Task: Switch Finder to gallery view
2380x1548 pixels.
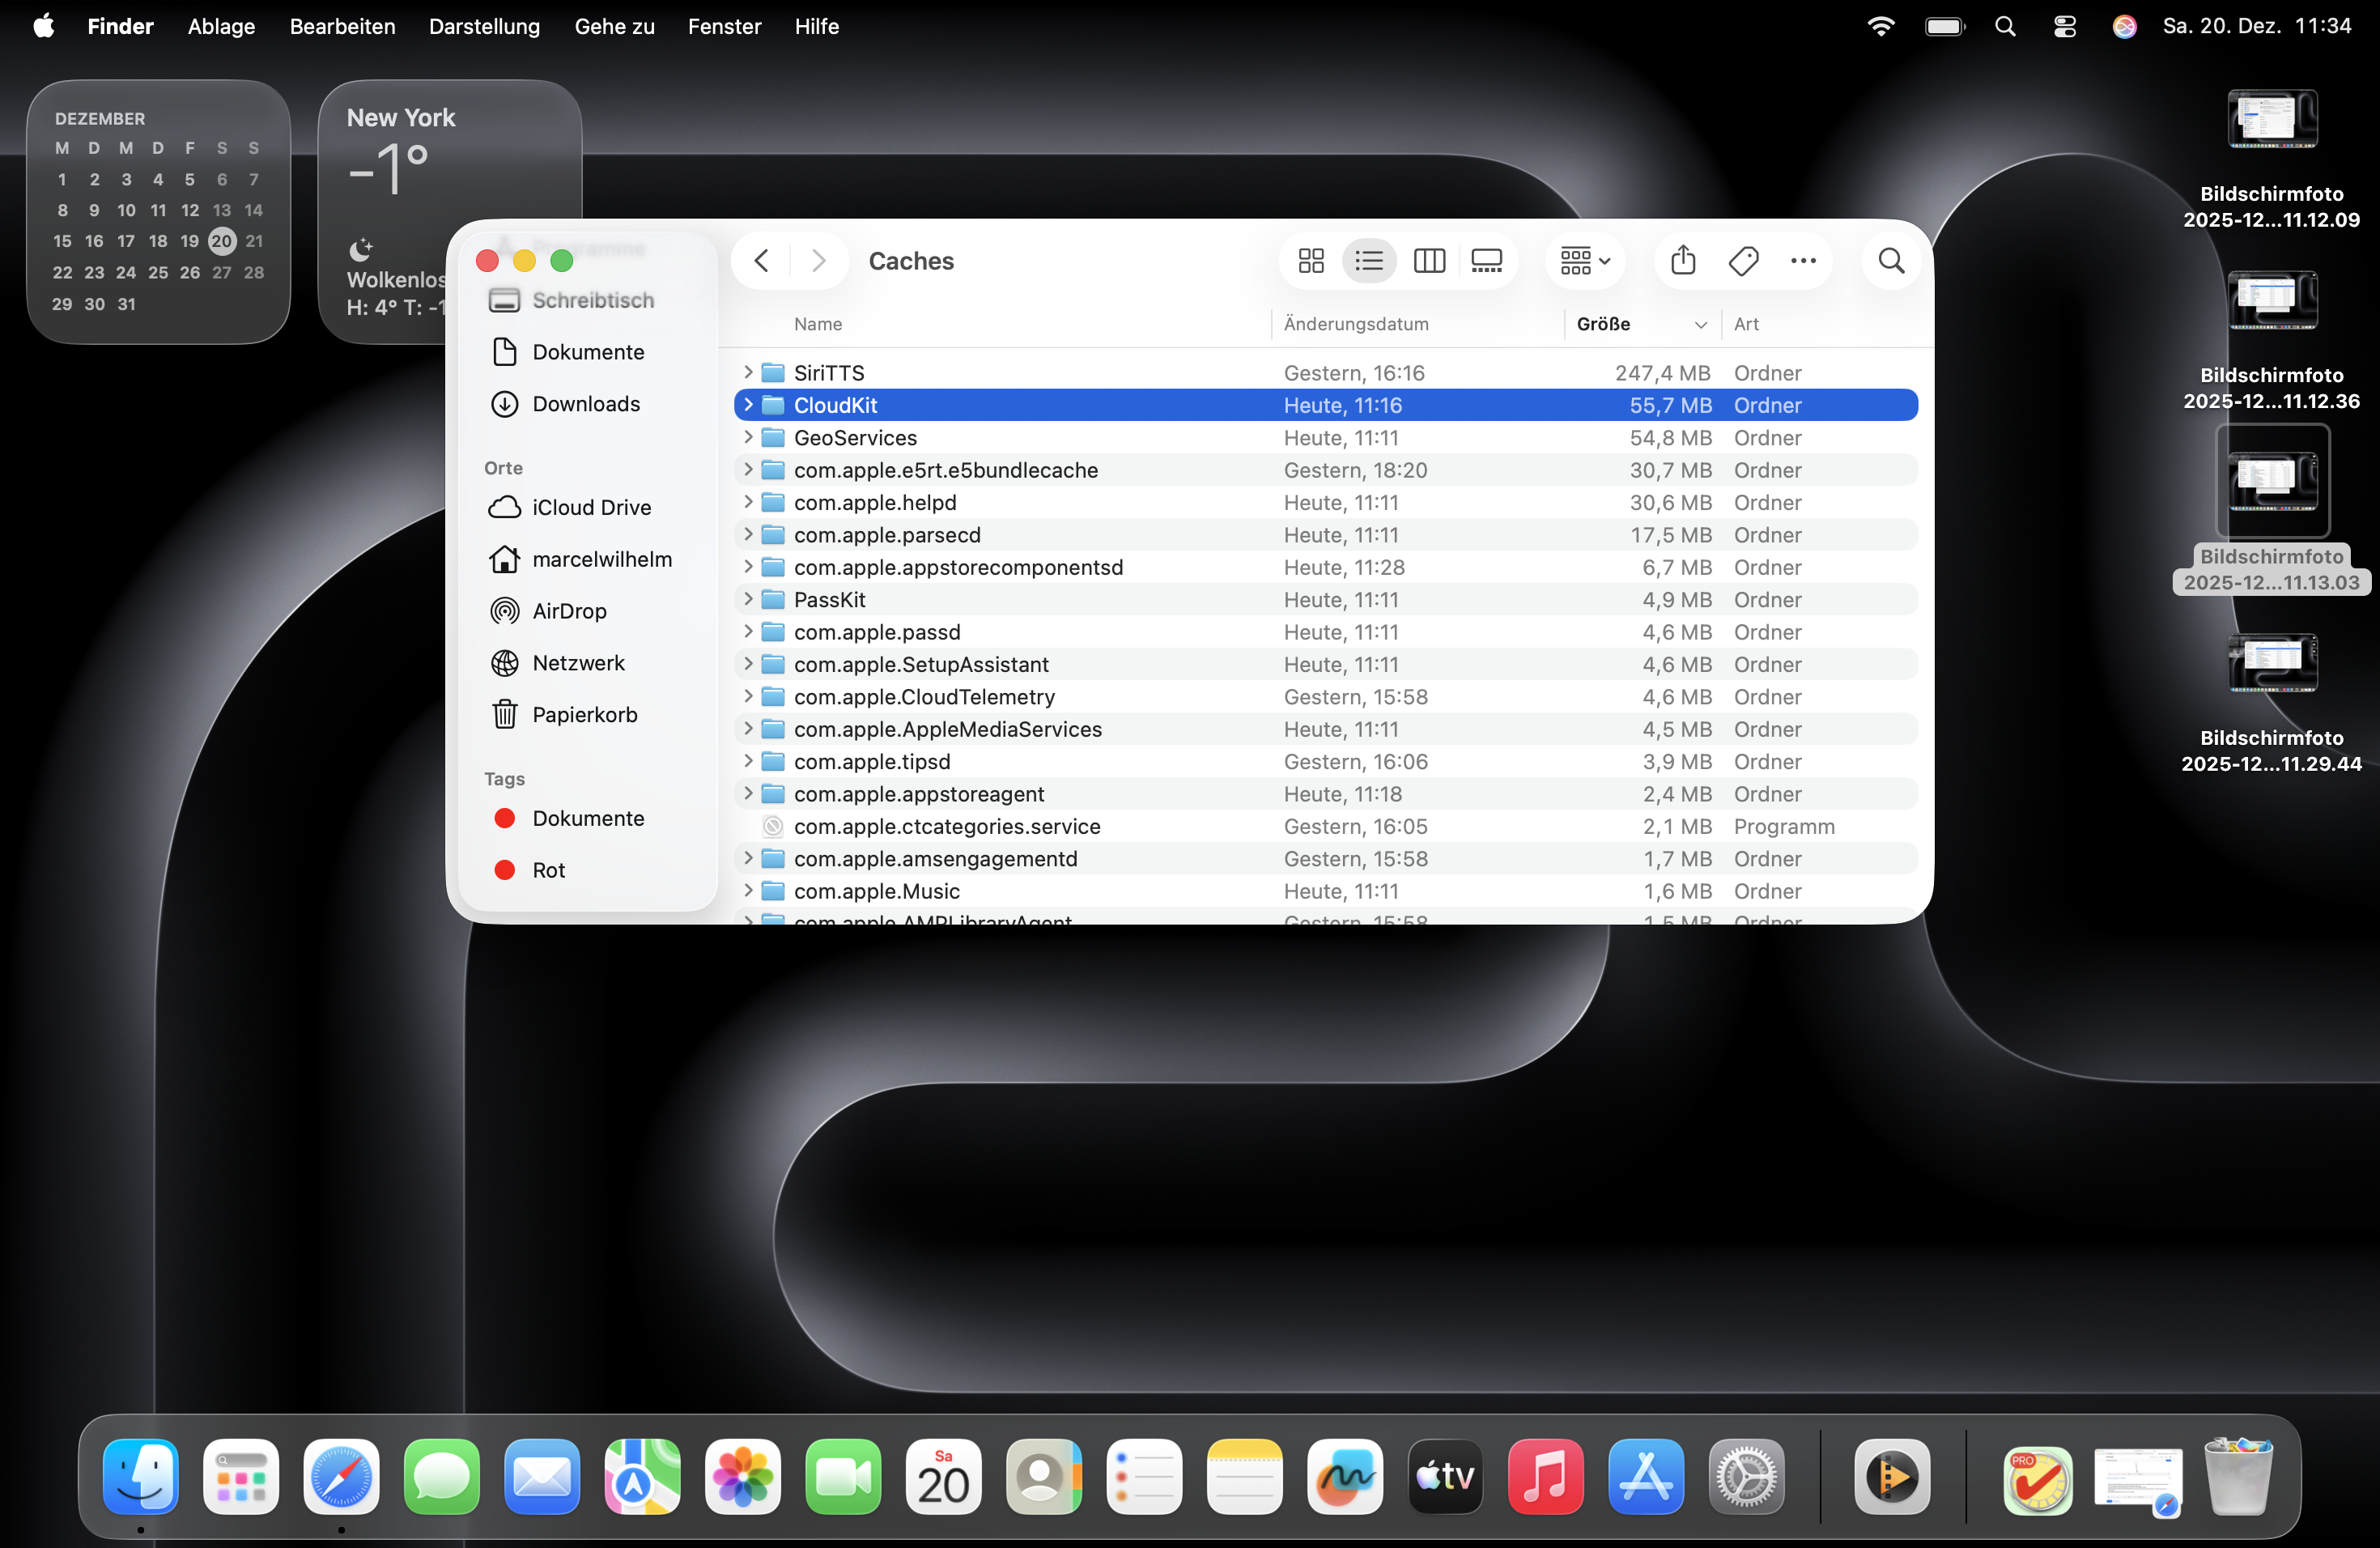Action: tap(1487, 261)
